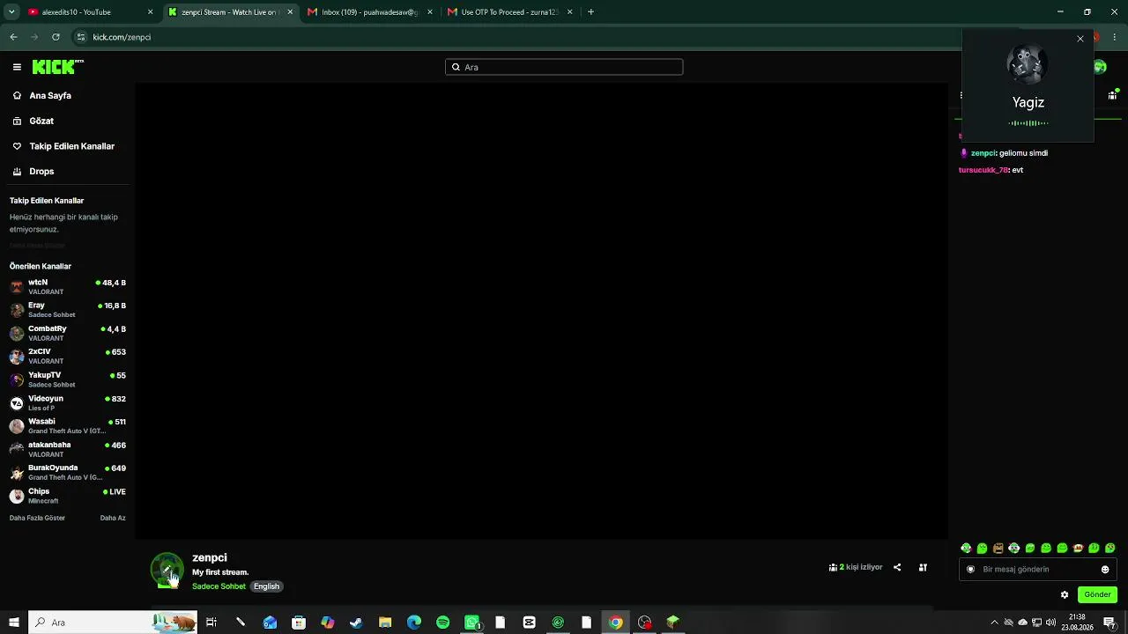This screenshot has height=634, width=1128.
Task: Click zenpci streamer avatar
Action: click(167, 570)
